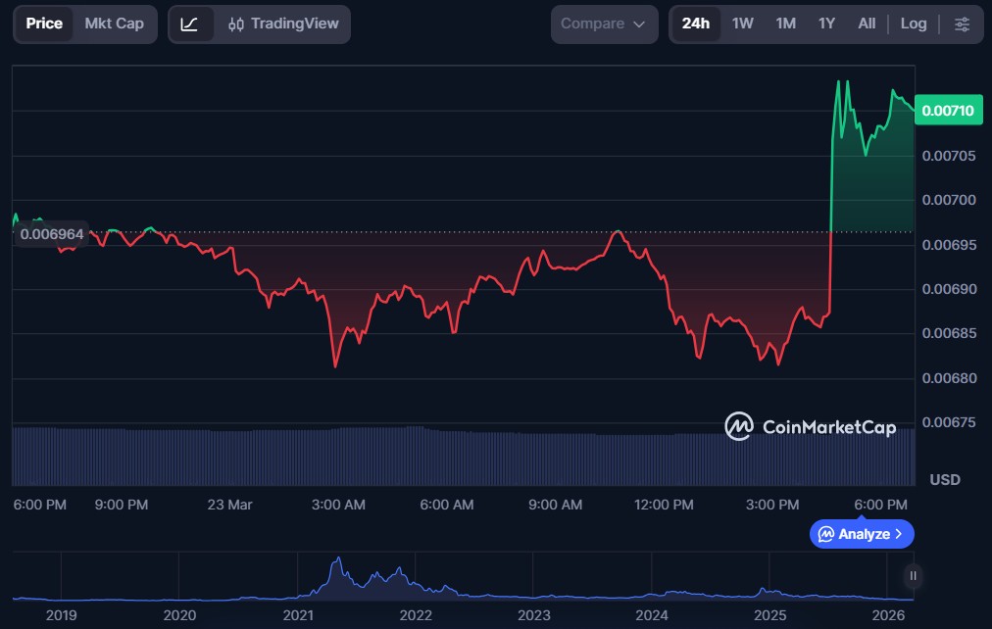Image resolution: width=992 pixels, height=629 pixels.
Task: Show the 1Y time range
Action: point(826,24)
